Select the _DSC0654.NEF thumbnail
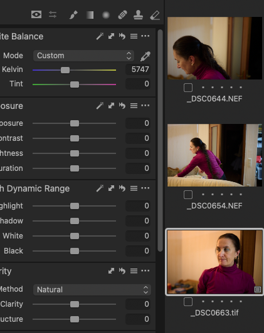This screenshot has height=333, width=264. click(214, 155)
